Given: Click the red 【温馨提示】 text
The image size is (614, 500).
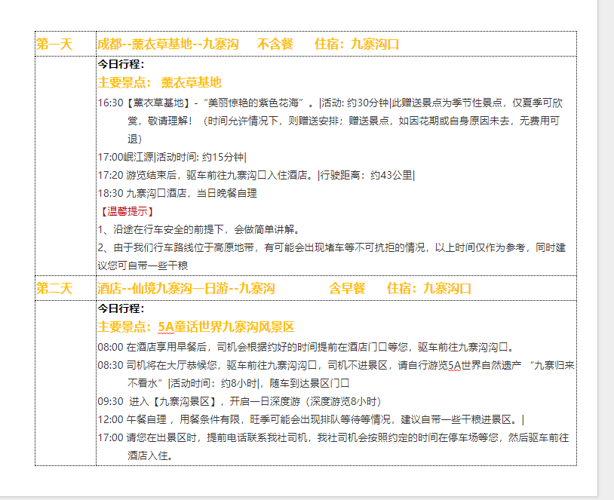Looking at the screenshot, I should 127,211.
